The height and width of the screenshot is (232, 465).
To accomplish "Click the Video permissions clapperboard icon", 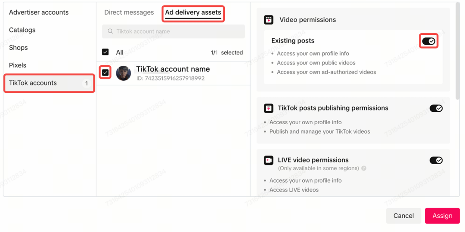I will pyautogui.click(x=268, y=20).
